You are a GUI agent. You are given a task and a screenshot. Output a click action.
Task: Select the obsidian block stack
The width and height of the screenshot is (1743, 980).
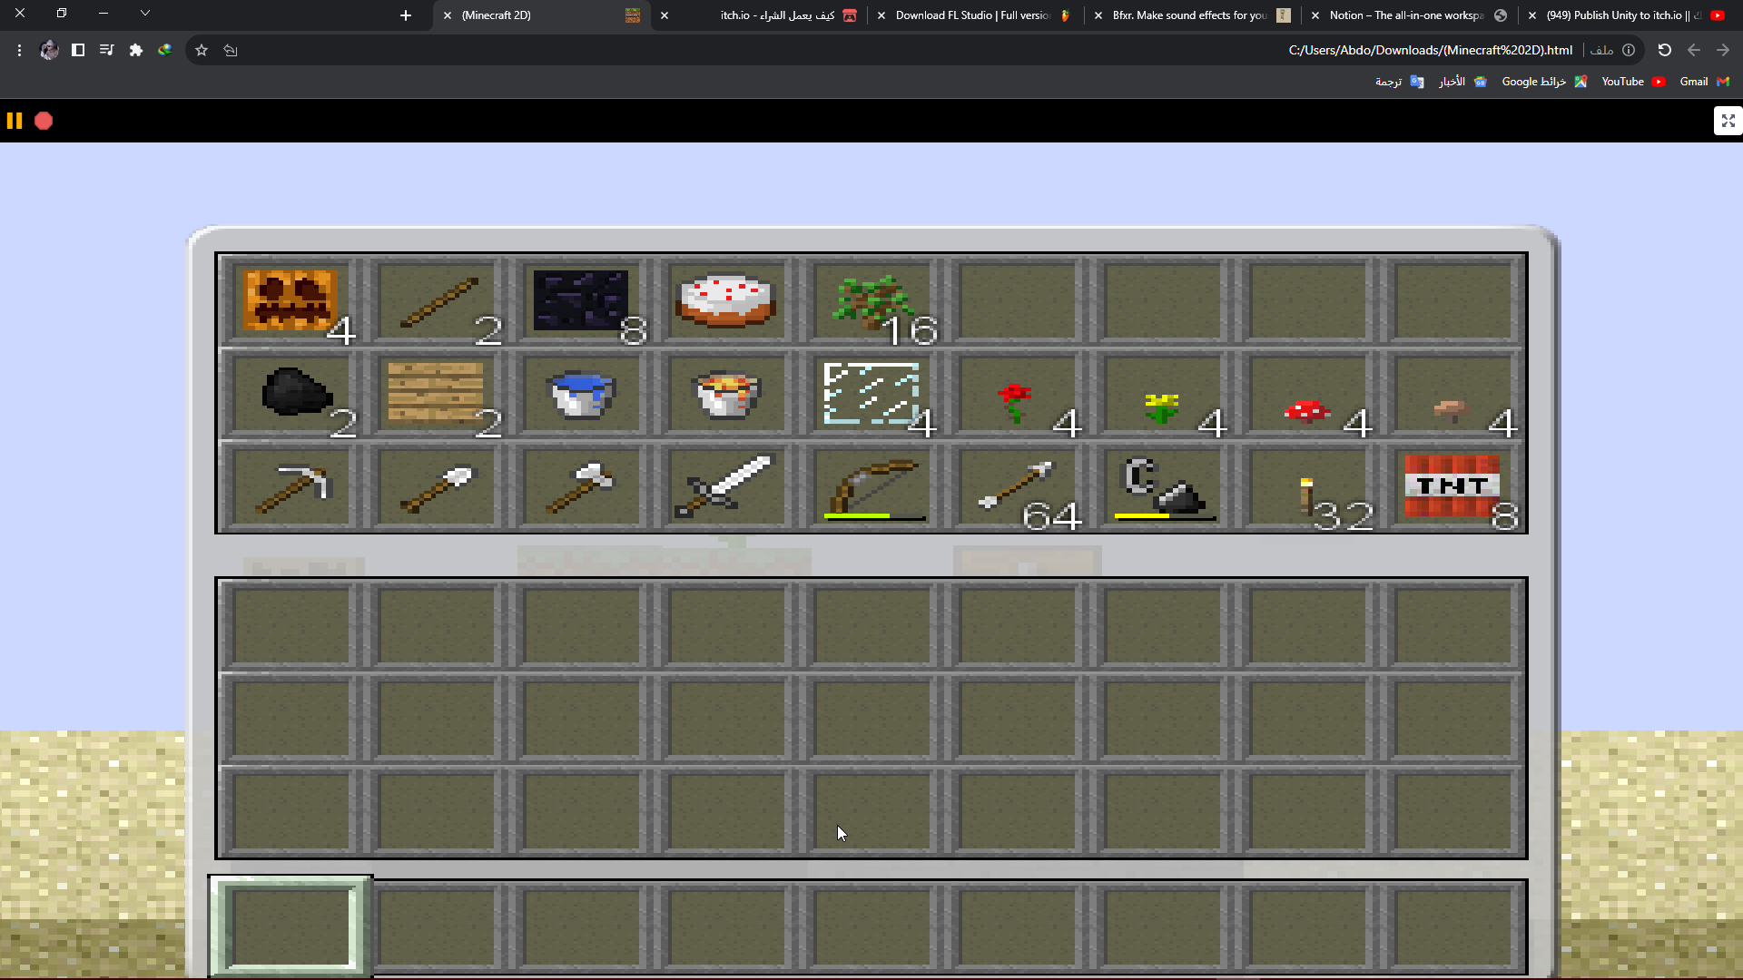581,300
